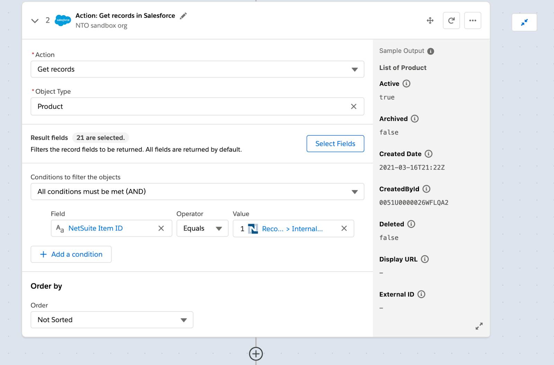This screenshot has width=554, height=365.
Task: Click the info icon beside Archived
Action: pos(414,119)
